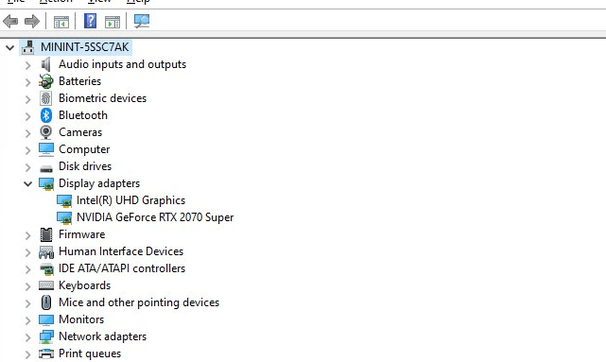Click the Back arrow toolbar icon
606x362 pixels.
coord(10,21)
